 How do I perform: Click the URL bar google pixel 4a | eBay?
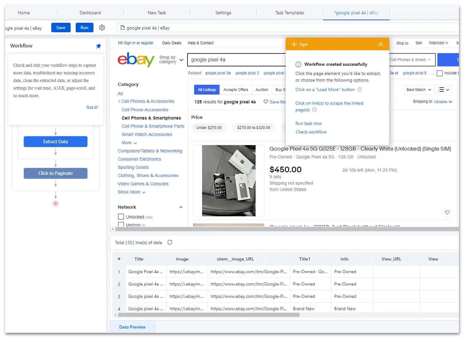click(x=288, y=28)
